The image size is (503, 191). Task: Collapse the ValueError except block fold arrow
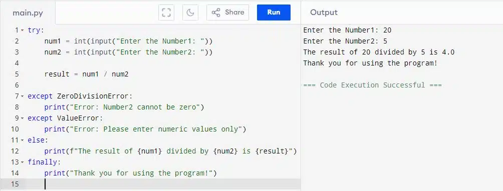pos(23,118)
